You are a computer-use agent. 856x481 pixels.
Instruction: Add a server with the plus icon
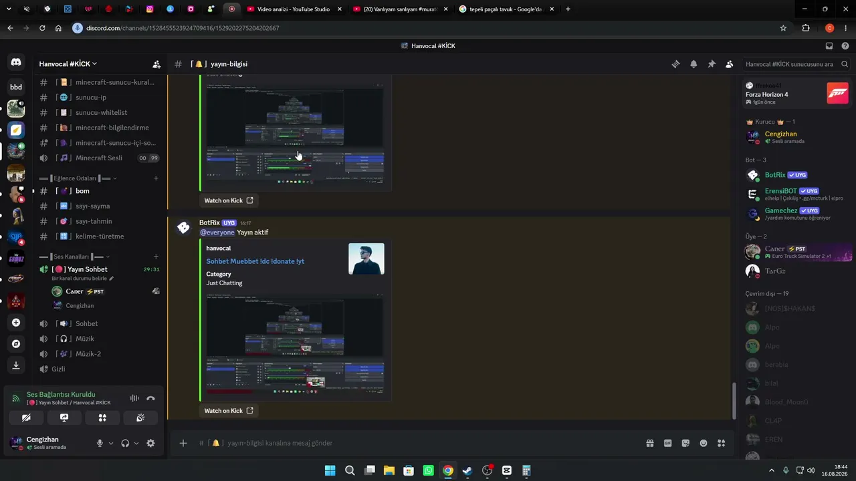pyautogui.click(x=16, y=323)
